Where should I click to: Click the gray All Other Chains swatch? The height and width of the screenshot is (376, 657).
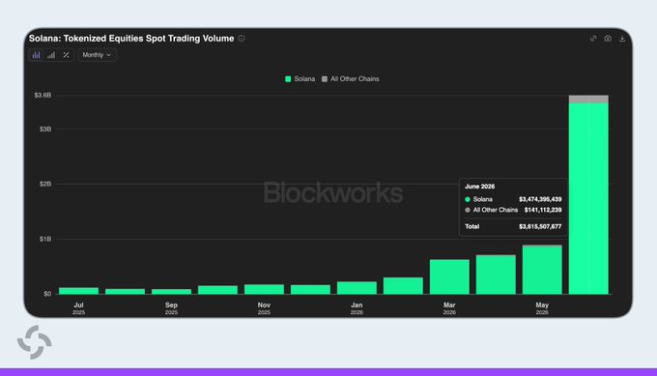[325, 79]
